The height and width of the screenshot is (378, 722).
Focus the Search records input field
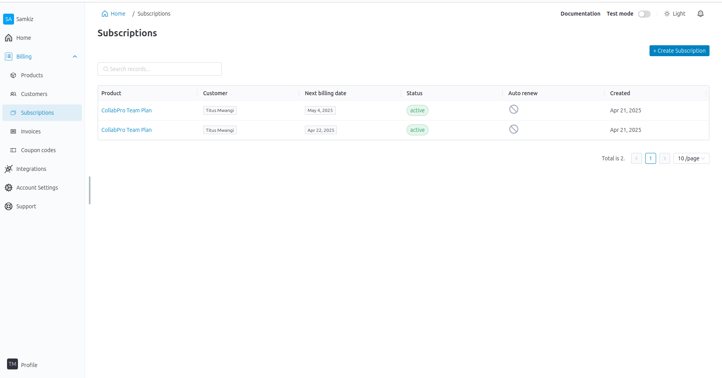click(160, 69)
